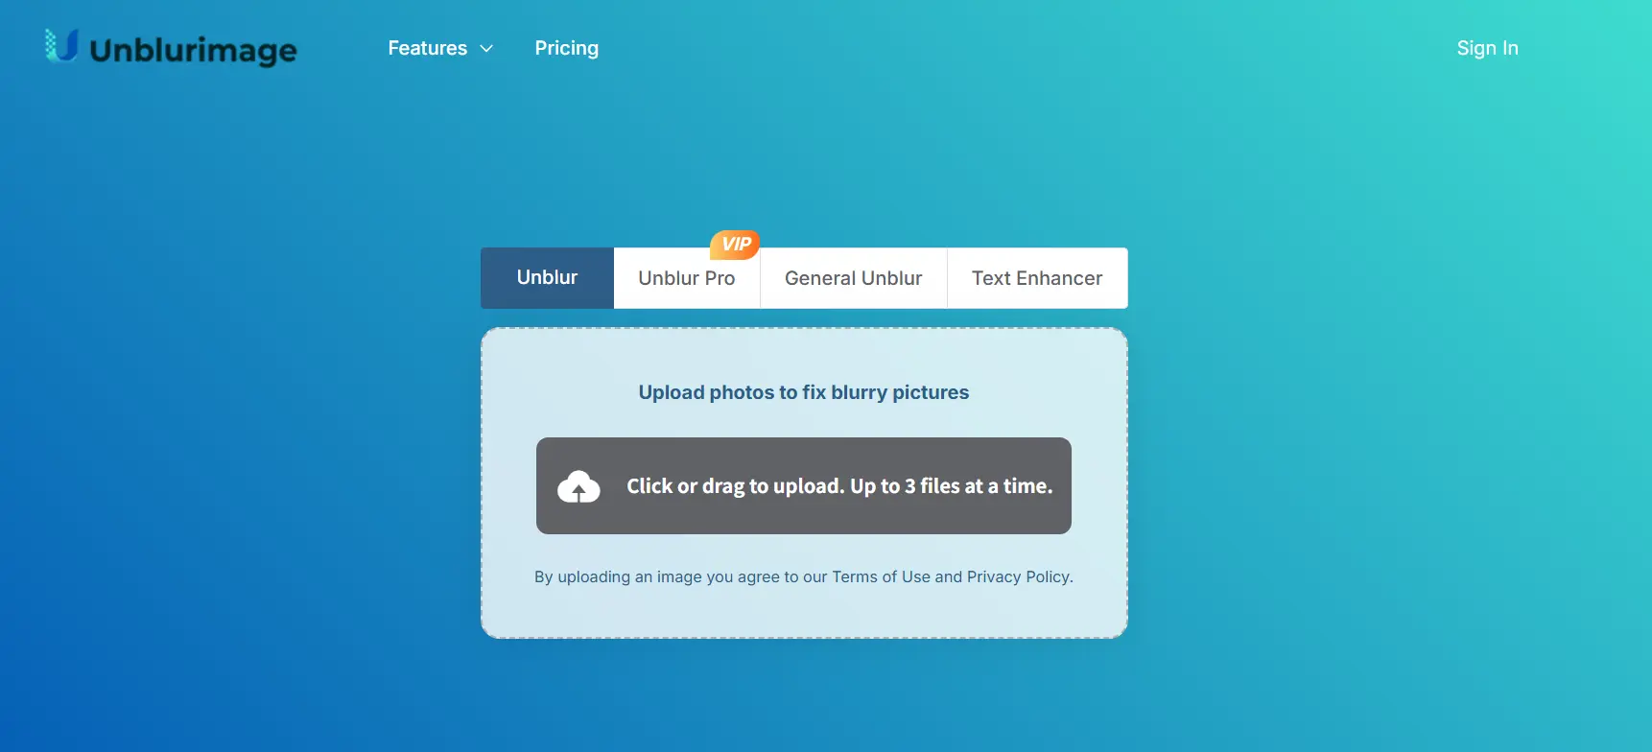
Task: Open the Privacy Policy link
Action: (x=1018, y=576)
